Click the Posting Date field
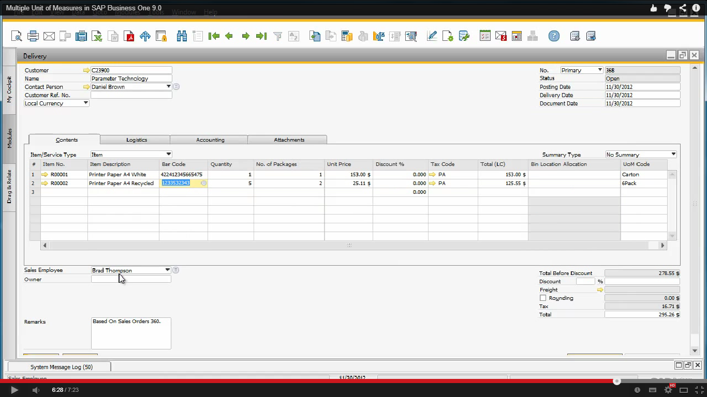 click(x=643, y=87)
